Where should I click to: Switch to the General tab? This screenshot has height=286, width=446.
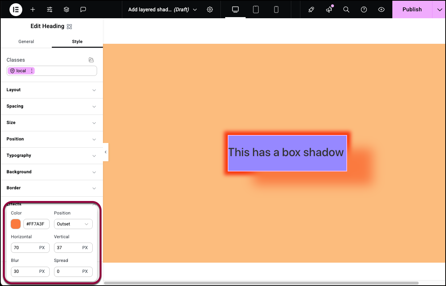(x=26, y=42)
